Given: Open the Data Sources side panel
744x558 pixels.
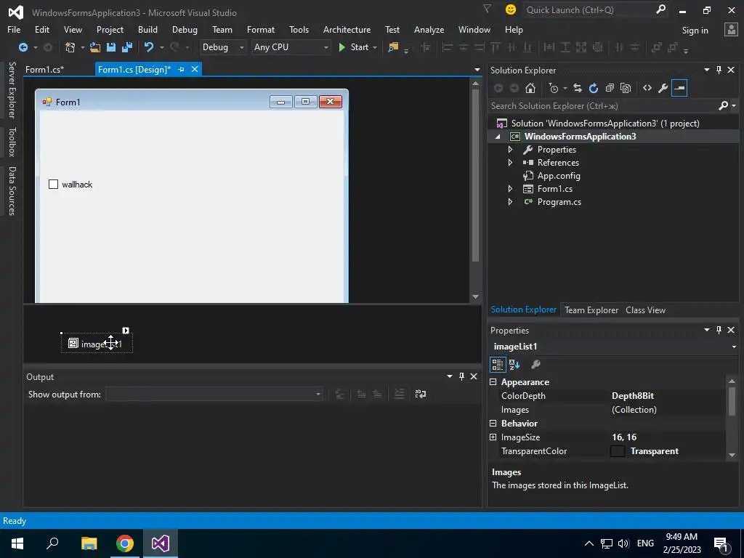Looking at the screenshot, I should tap(12, 191).
